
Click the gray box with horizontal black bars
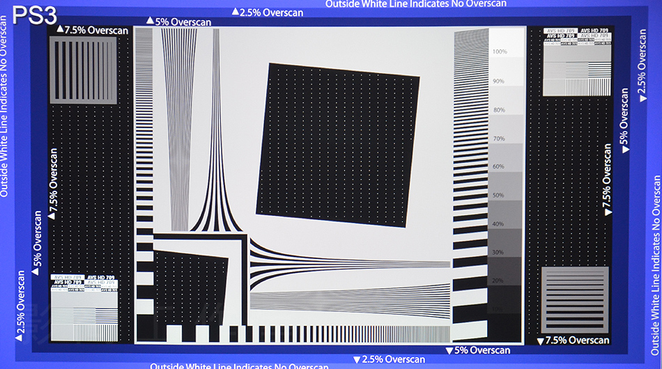(575, 300)
